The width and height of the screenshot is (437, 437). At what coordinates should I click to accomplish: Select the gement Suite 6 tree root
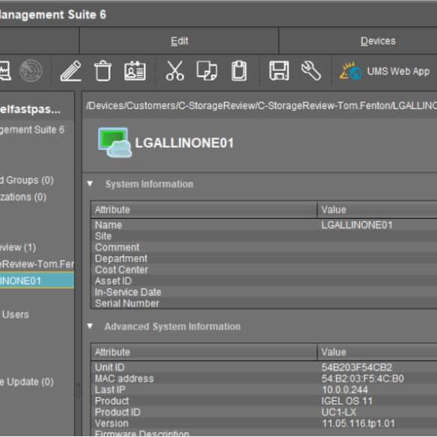32,129
